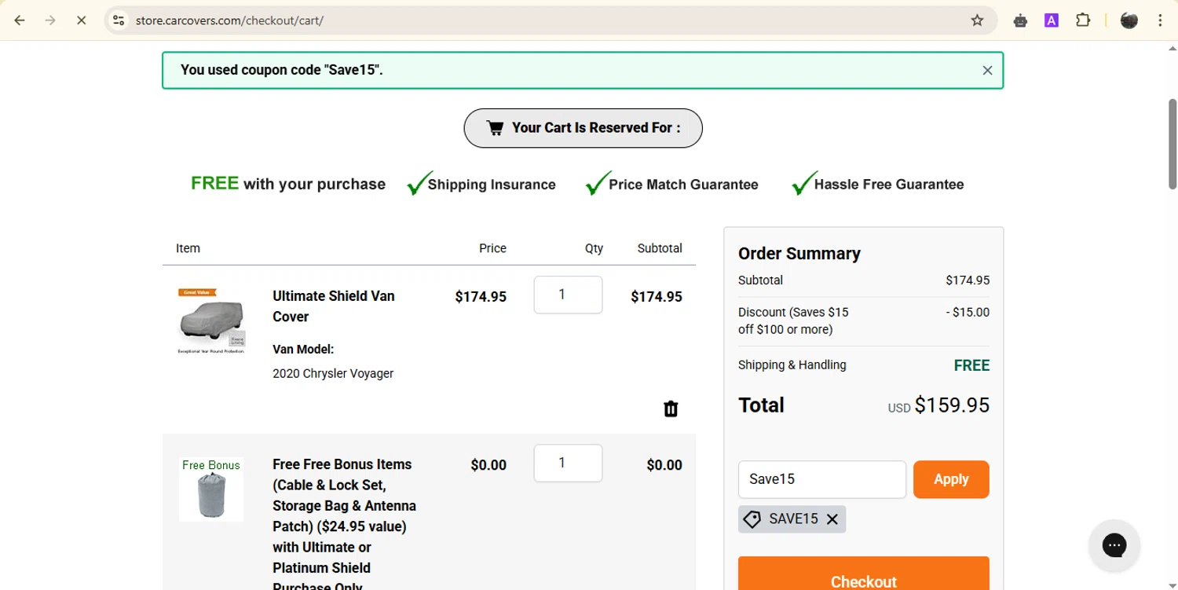Open the purple A extension icon
The image size is (1178, 590).
tap(1052, 20)
